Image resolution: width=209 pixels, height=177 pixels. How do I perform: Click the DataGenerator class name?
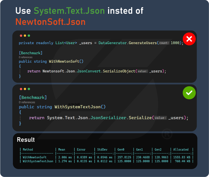coord(112,43)
